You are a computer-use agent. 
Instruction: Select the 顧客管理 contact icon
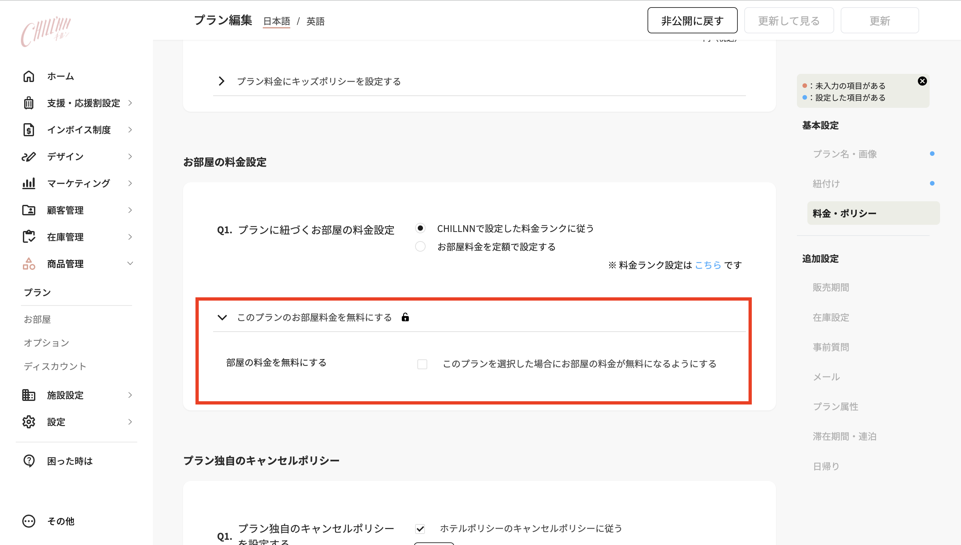[x=28, y=210]
